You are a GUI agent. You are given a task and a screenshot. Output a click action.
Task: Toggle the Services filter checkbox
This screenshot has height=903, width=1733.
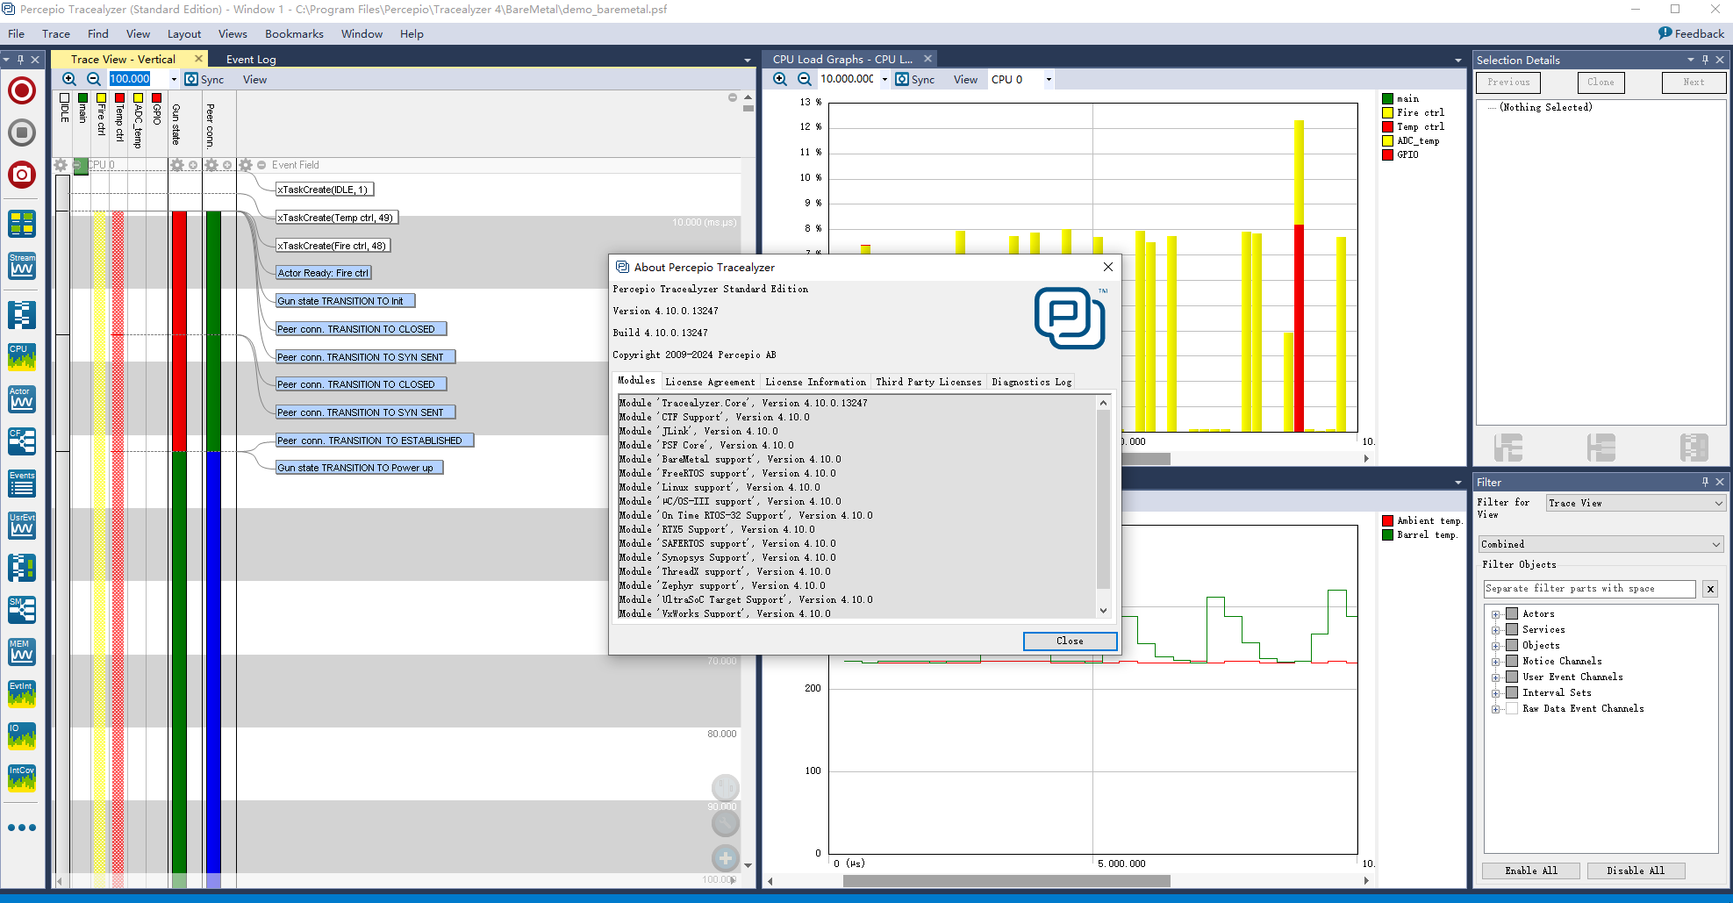click(1512, 629)
